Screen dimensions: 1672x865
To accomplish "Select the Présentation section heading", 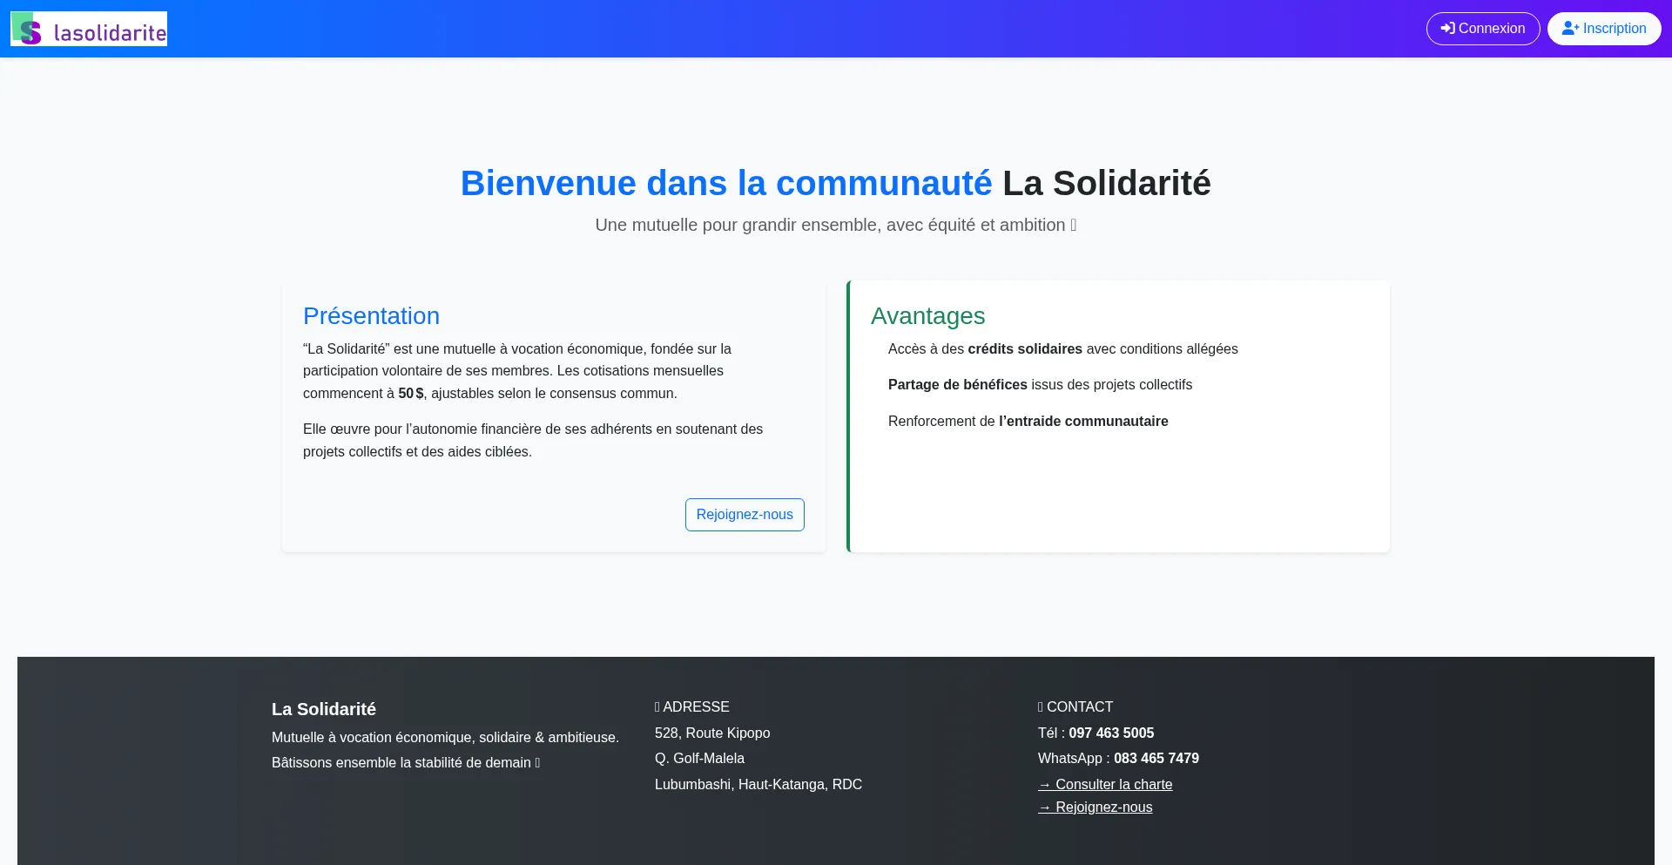I will 371,315.
